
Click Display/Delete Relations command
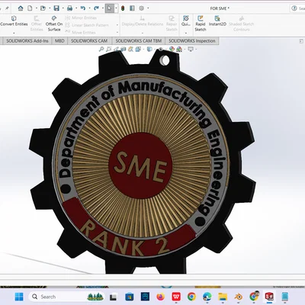click(x=143, y=21)
